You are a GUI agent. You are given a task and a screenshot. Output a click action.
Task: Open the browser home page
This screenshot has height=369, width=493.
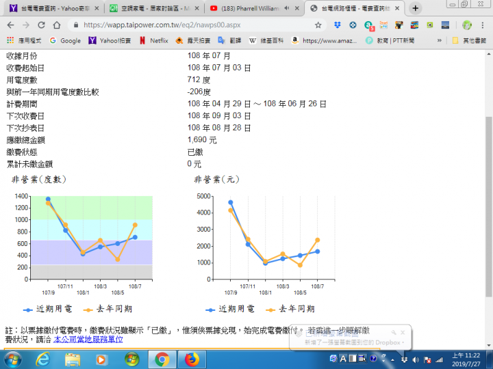[57, 25]
